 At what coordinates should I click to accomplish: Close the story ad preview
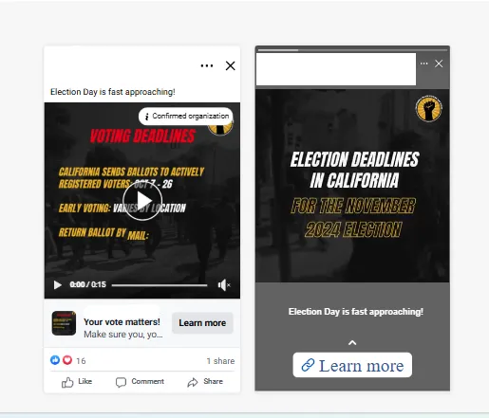439,64
